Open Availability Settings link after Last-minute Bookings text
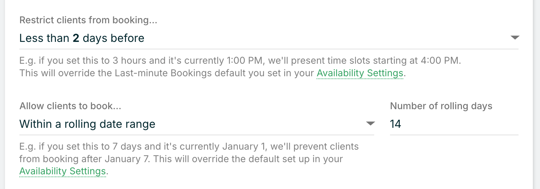Screen dimensions: 540x189 (360, 73)
